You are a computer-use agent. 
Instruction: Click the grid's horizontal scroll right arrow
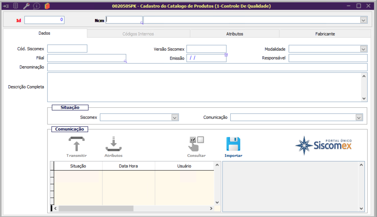tap(211, 208)
